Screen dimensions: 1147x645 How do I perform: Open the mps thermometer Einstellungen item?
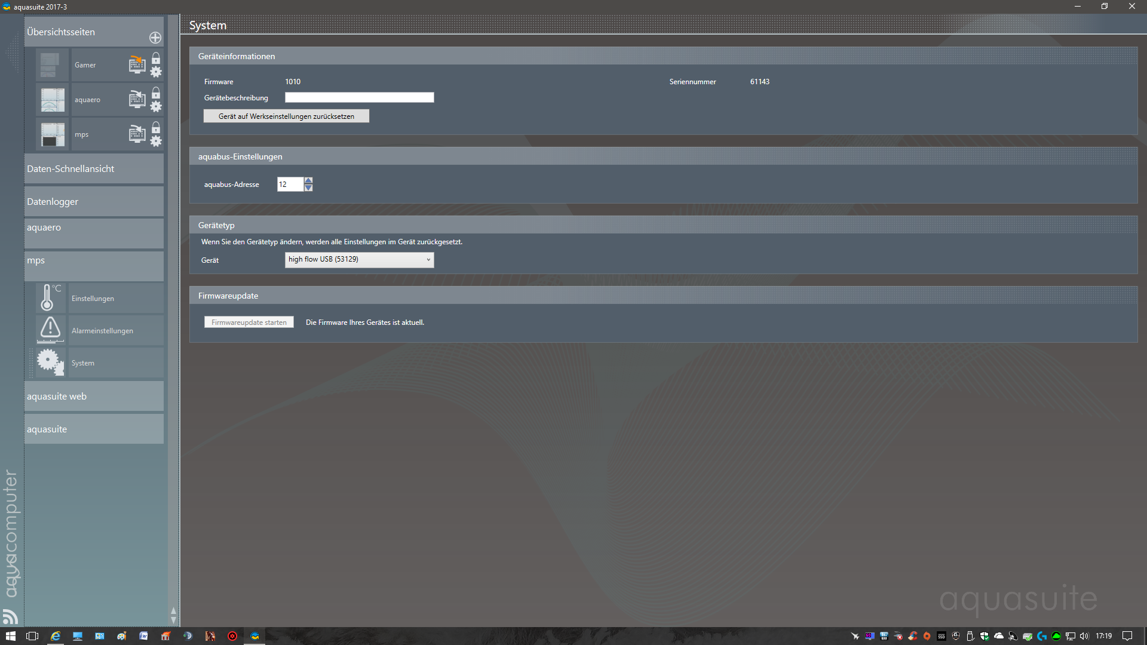(x=93, y=298)
